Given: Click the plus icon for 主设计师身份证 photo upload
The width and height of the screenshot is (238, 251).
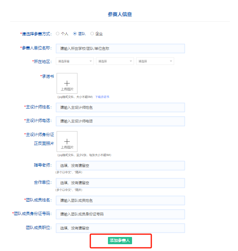Looking at the screenshot, I should [x=67, y=142].
